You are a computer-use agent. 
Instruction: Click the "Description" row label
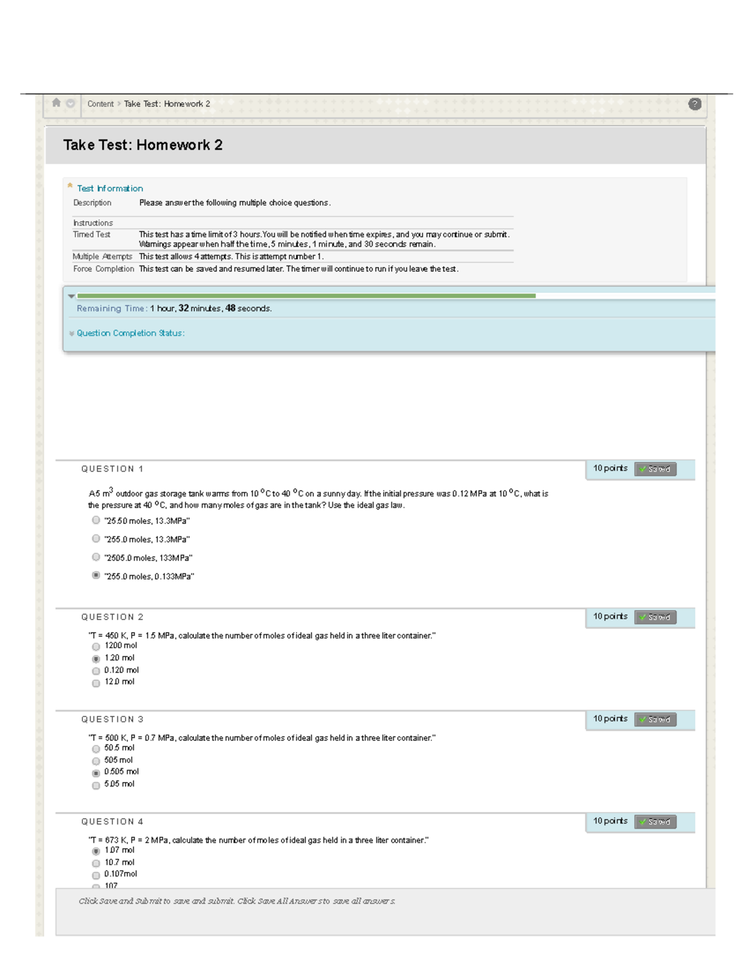tap(92, 203)
